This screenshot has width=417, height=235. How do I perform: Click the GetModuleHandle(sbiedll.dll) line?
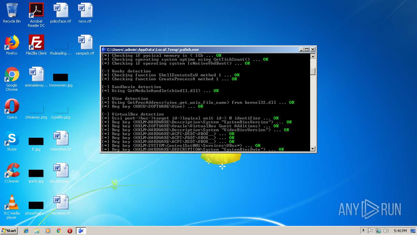coord(160,91)
